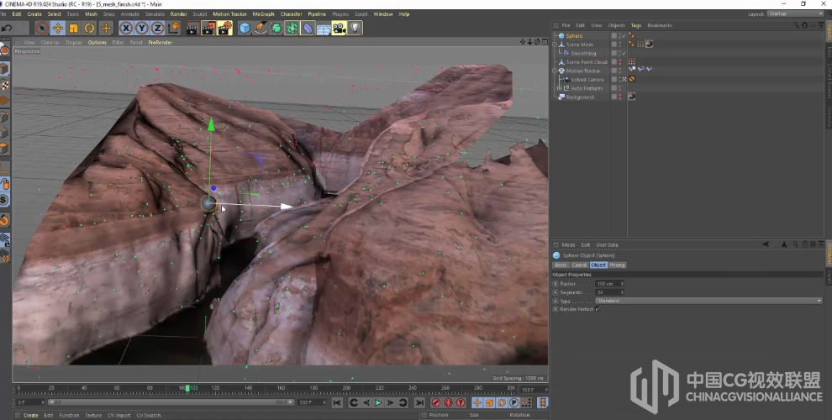
Task: Click the Undo arrow icon
Action: click(x=7, y=28)
